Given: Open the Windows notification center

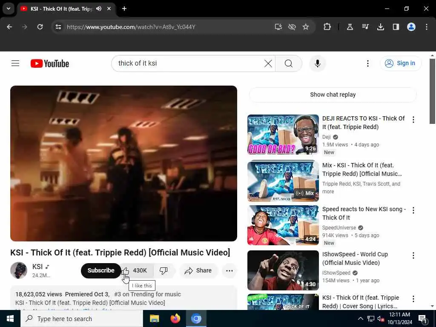Looking at the screenshot, I should coord(422,319).
